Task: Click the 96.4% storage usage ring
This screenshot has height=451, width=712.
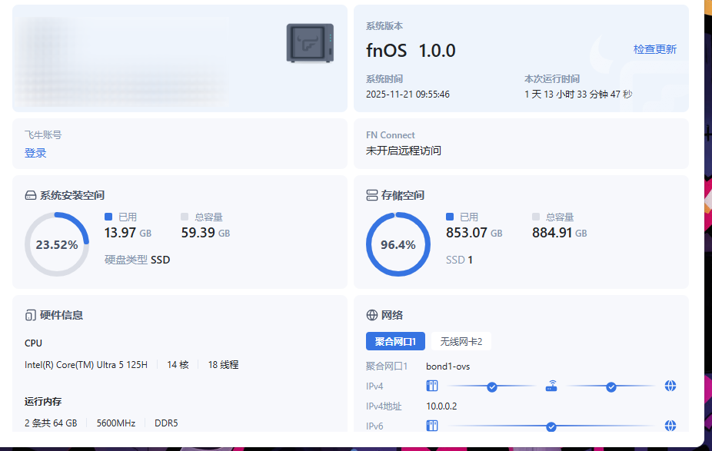Action: pos(398,244)
